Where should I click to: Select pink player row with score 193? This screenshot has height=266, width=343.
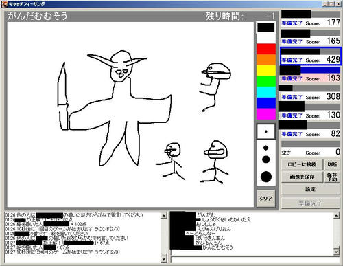(311, 74)
